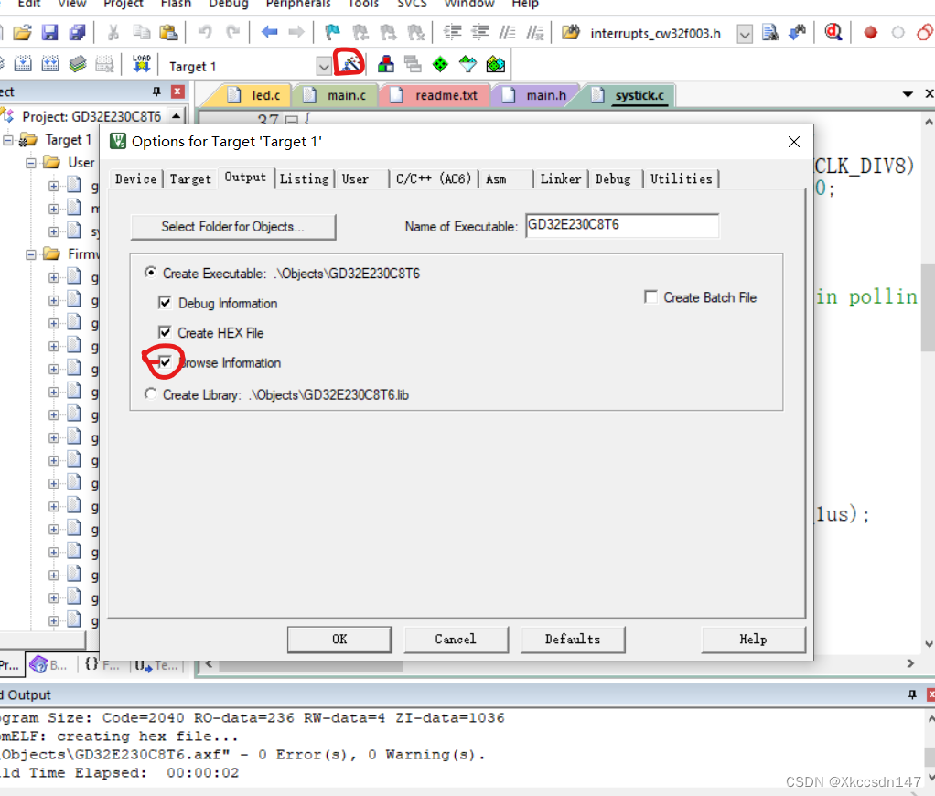Screen dimensions: 935x796
Task: Toggle Create HEX File checkbox
Action: pyautogui.click(x=165, y=332)
